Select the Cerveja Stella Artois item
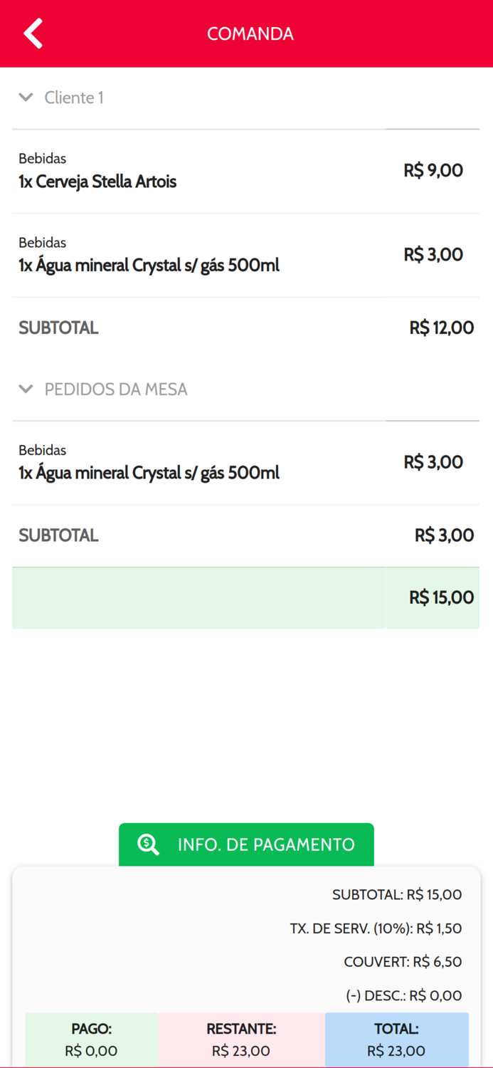This screenshot has width=493, height=1068. (x=97, y=182)
